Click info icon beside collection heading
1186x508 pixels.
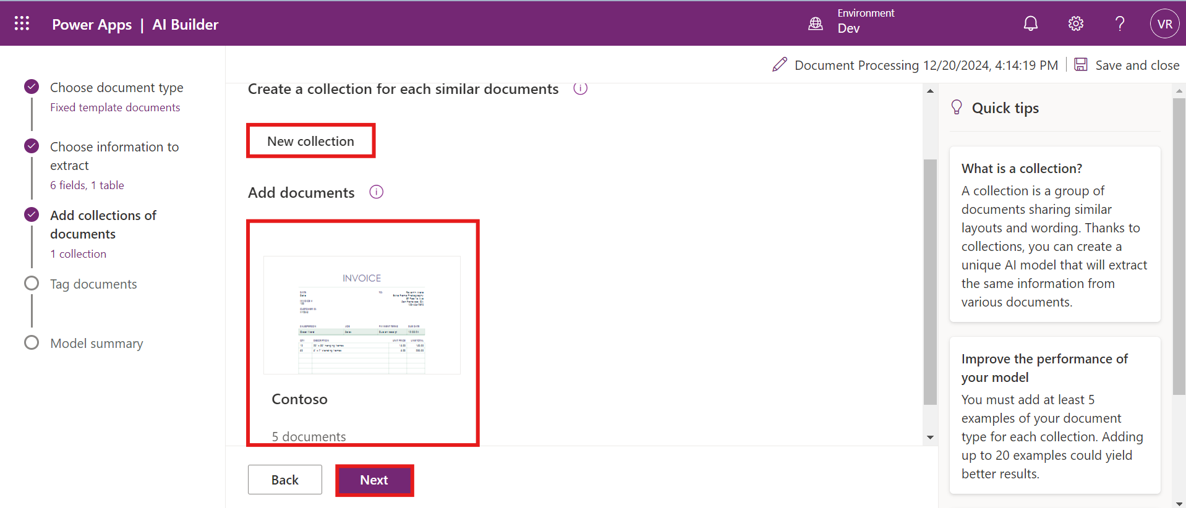[580, 88]
